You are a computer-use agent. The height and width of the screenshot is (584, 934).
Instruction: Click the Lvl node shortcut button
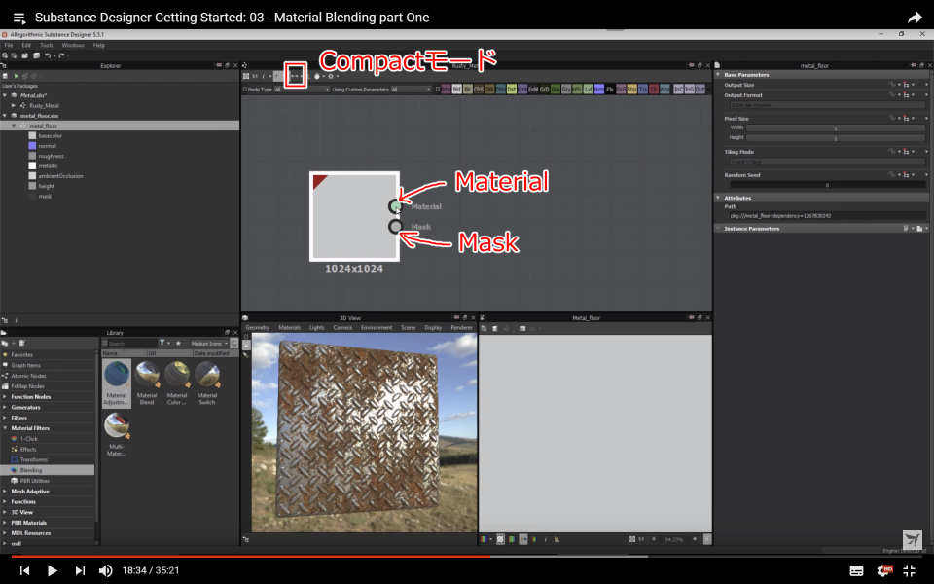click(588, 90)
